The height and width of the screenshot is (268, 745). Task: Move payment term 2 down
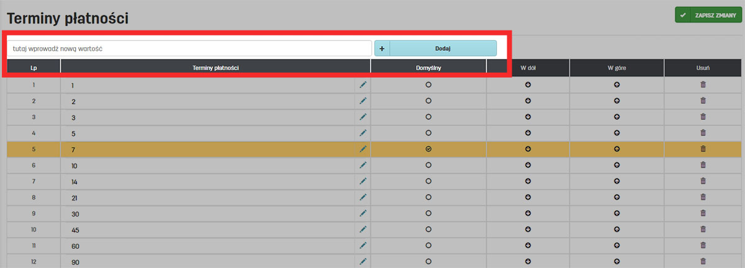(x=528, y=100)
